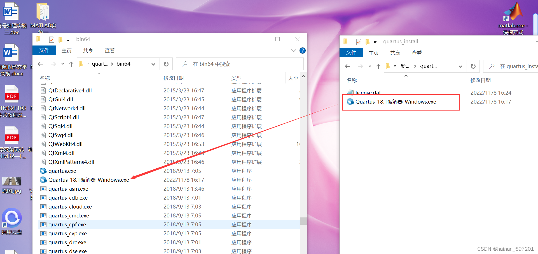Select quartus.exe application icon
Screen dimensions: 538x254
pyautogui.click(x=43, y=171)
